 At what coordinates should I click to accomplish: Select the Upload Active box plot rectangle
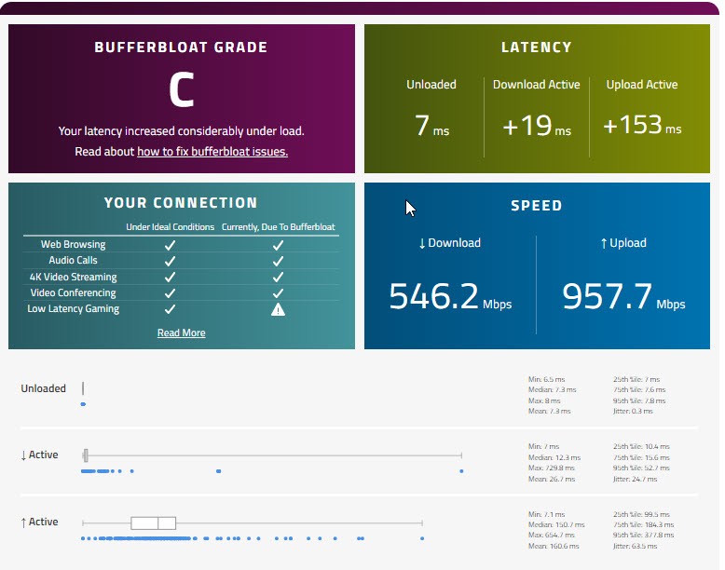pyautogui.click(x=154, y=523)
